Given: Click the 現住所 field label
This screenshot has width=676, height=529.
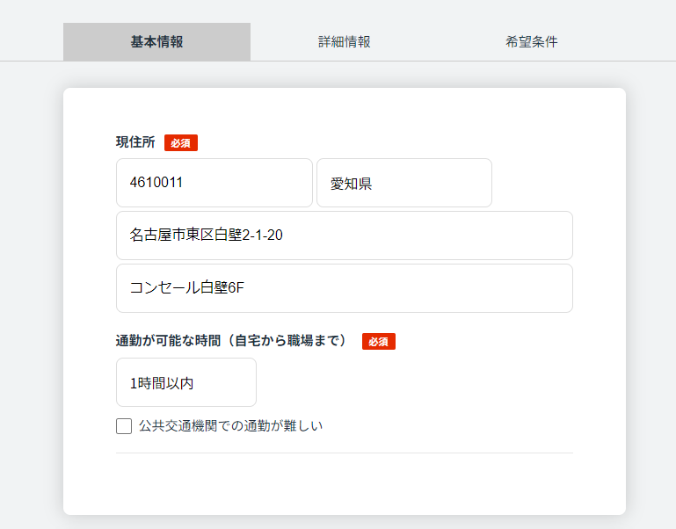Looking at the screenshot, I should (135, 141).
